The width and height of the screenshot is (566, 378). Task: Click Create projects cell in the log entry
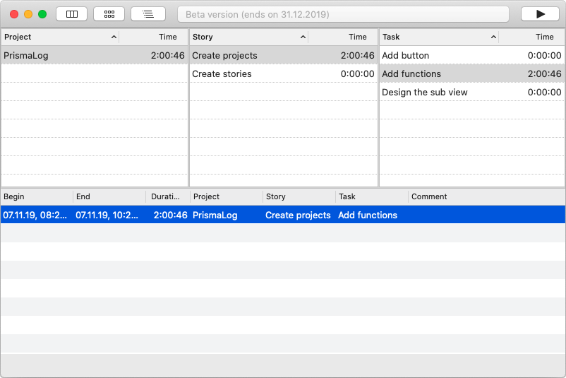(x=298, y=215)
